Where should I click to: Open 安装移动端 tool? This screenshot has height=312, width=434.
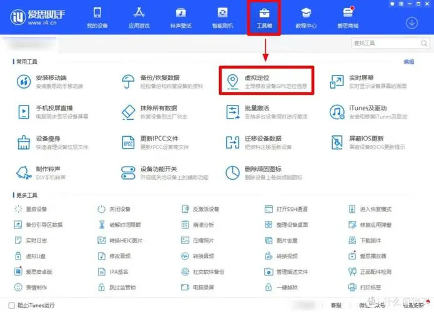(x=50, y=81)
